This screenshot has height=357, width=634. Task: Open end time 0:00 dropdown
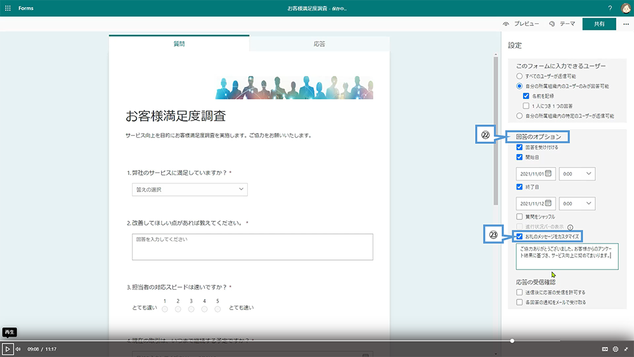tap(577, 204)
